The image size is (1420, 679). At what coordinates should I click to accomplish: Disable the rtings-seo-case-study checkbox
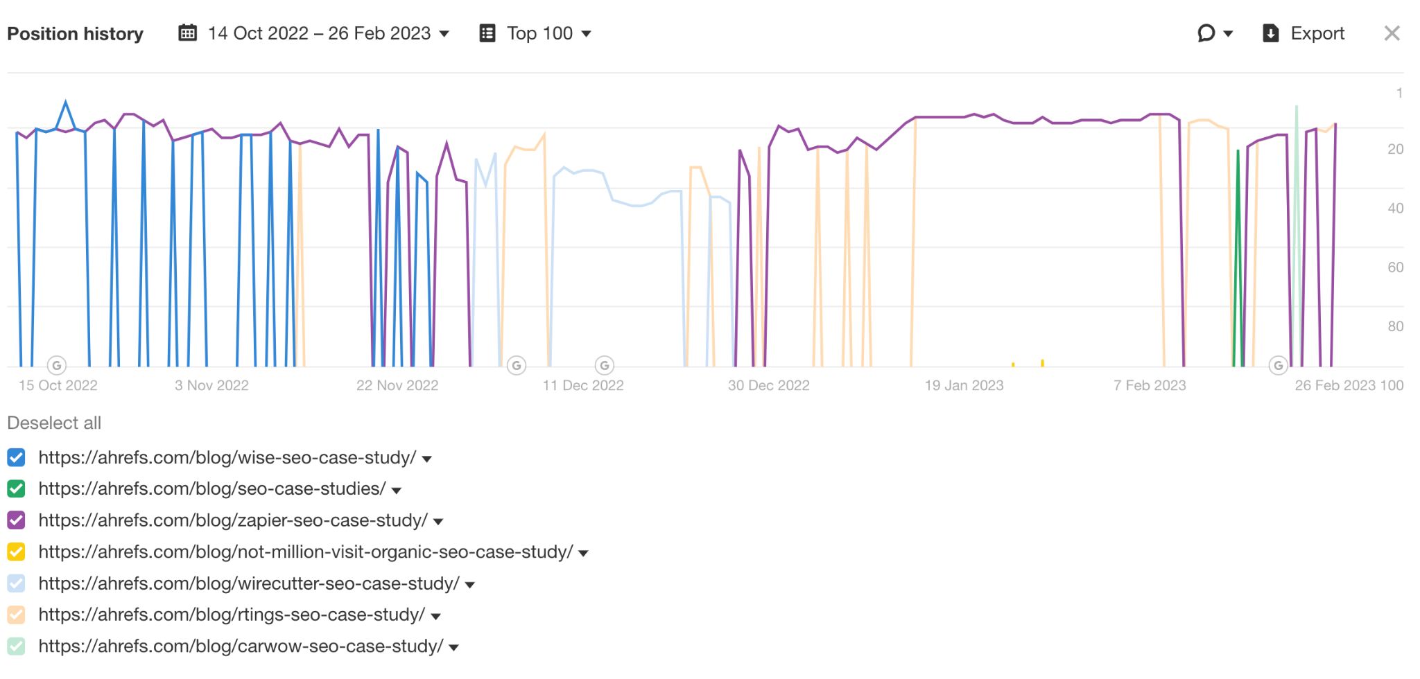point(17,615)
